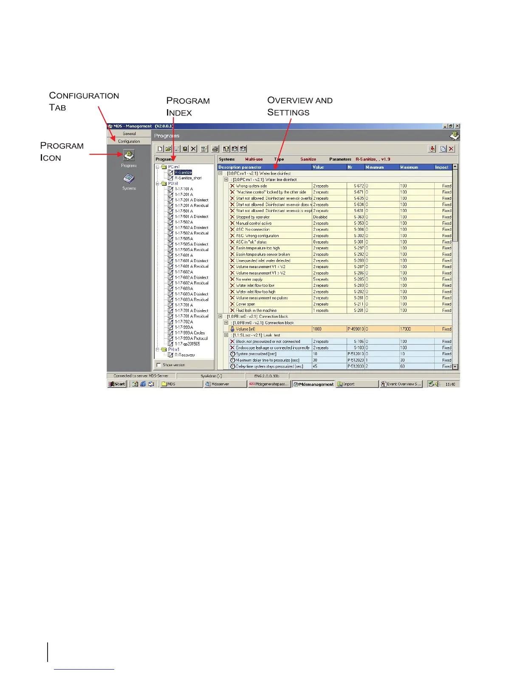Image resolution: width=520 pixels, height=673 pixels.
Task: Collapse nested Connection block subgroup
Action: (x=226, y=323)
